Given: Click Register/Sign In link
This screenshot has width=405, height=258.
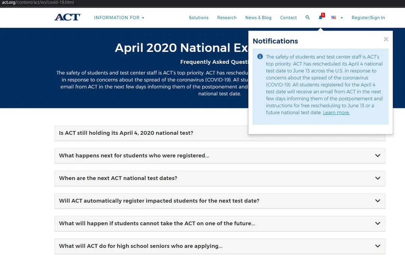Looking at the screenshot, I should click(x=368, y=18).
